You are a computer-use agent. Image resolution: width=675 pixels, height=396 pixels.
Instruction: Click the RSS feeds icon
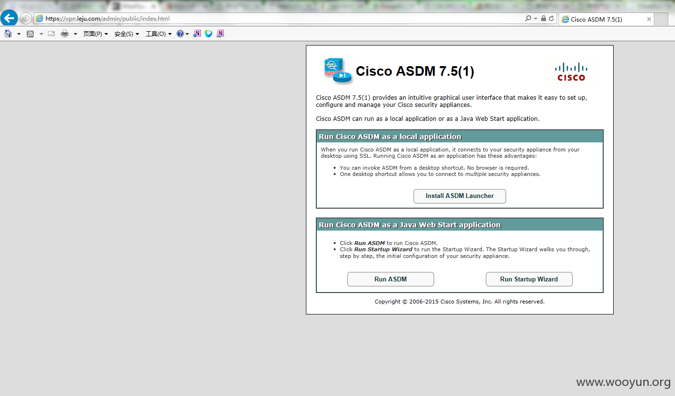[x=30, y=34]
